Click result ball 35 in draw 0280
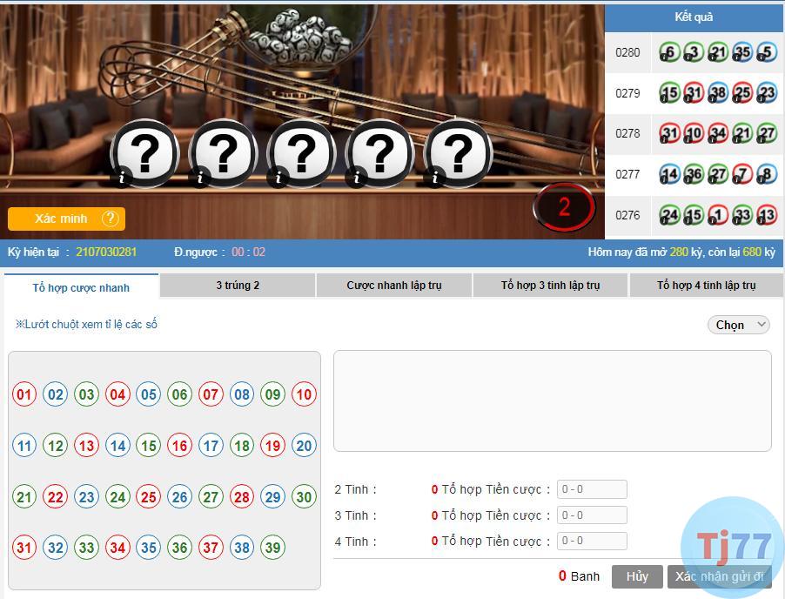785x599 pixels. (742, 52)
